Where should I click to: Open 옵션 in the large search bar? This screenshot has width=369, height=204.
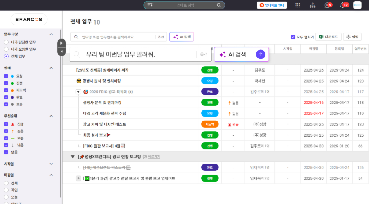tap(204, 55)
